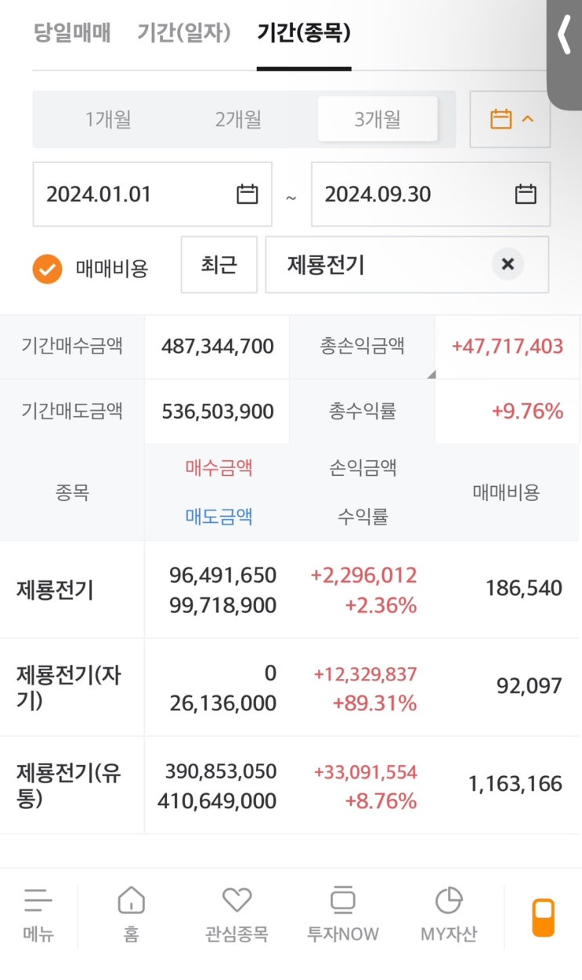Select the 2개월 period option
The width and height of the screenshot is (582, 980).
pos(238,120)
